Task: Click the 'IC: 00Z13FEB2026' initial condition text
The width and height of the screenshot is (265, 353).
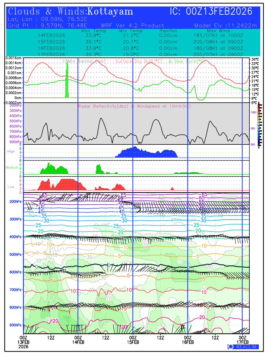Action: click(211, 12)
